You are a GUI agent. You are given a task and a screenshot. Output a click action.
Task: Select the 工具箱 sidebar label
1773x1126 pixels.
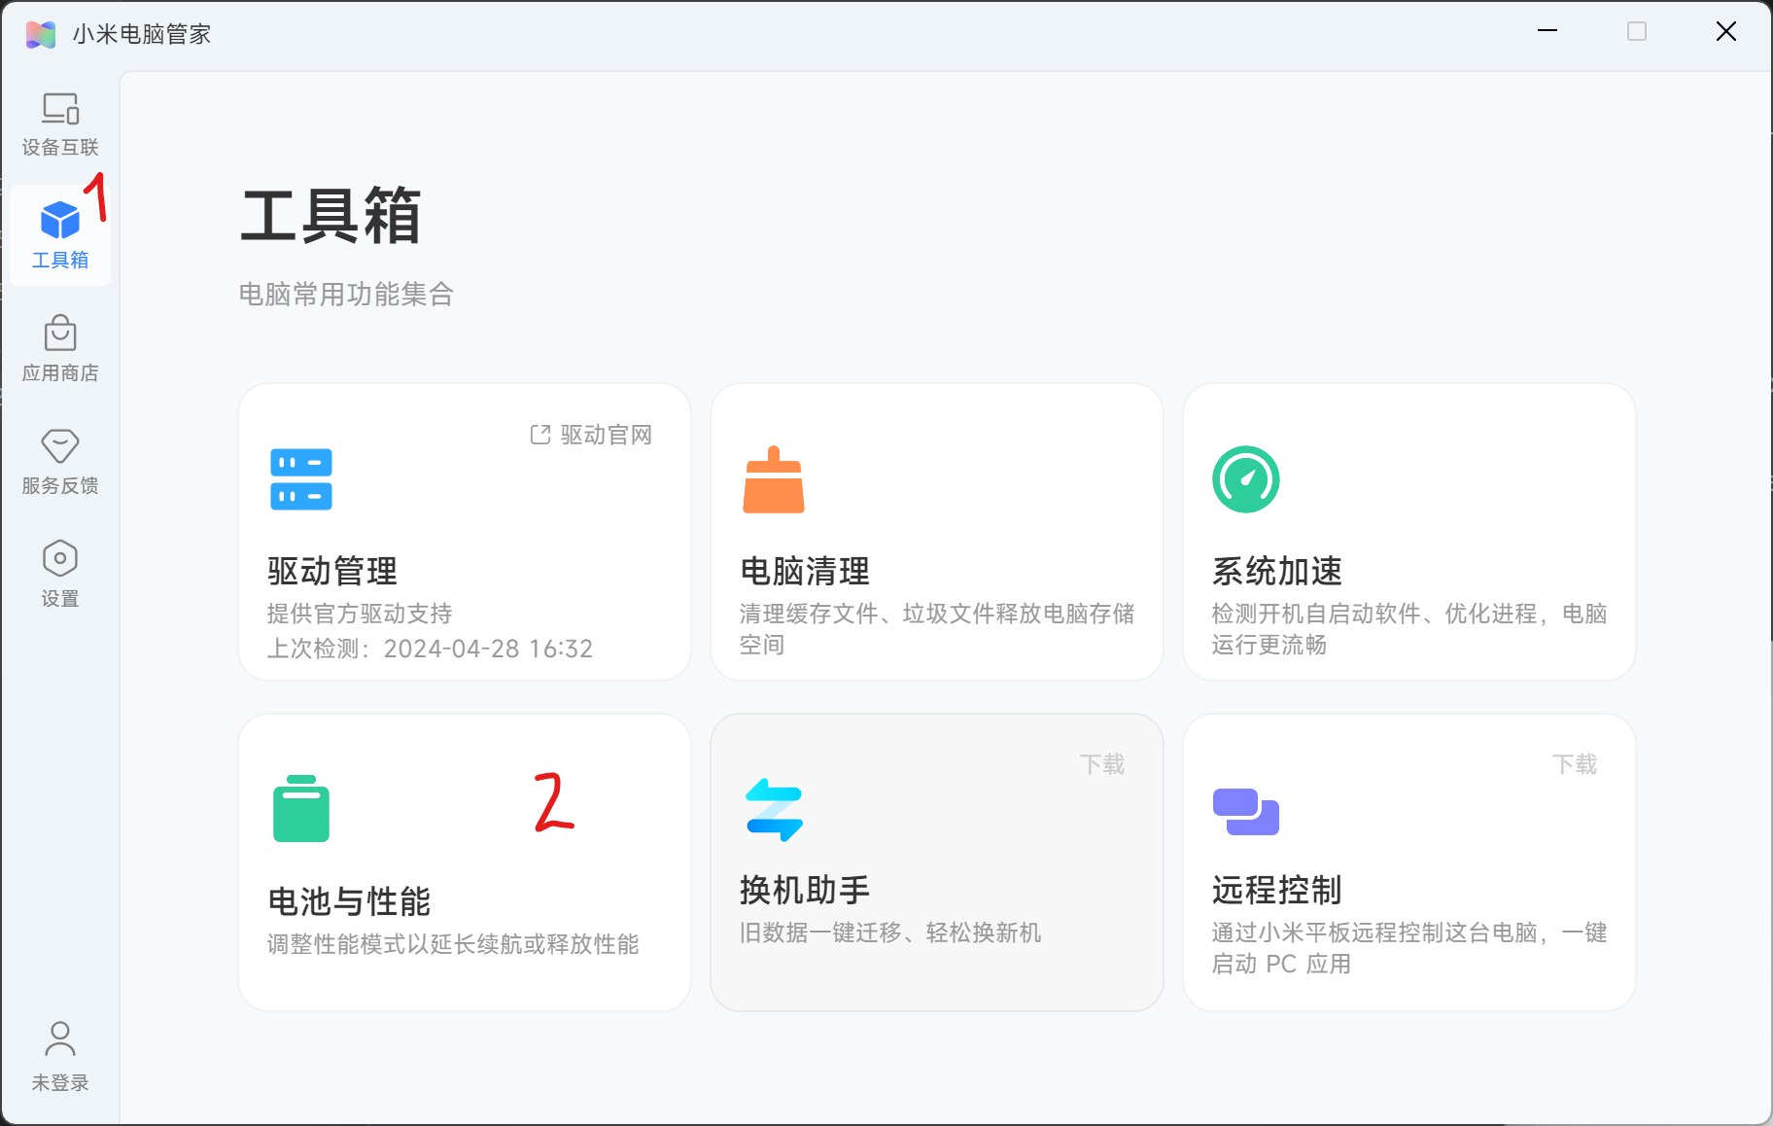60,261
